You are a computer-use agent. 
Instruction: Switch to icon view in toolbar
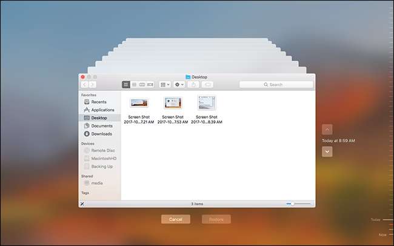126,85
